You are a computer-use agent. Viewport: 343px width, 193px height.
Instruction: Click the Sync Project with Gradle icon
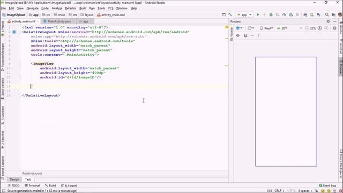pyautogui.click(x=305, y=14)
